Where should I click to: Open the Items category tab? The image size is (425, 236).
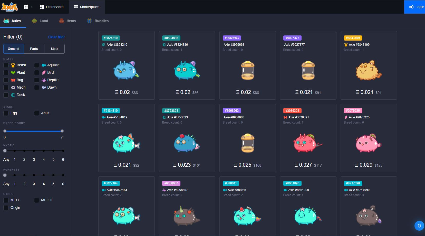point(67,21)
